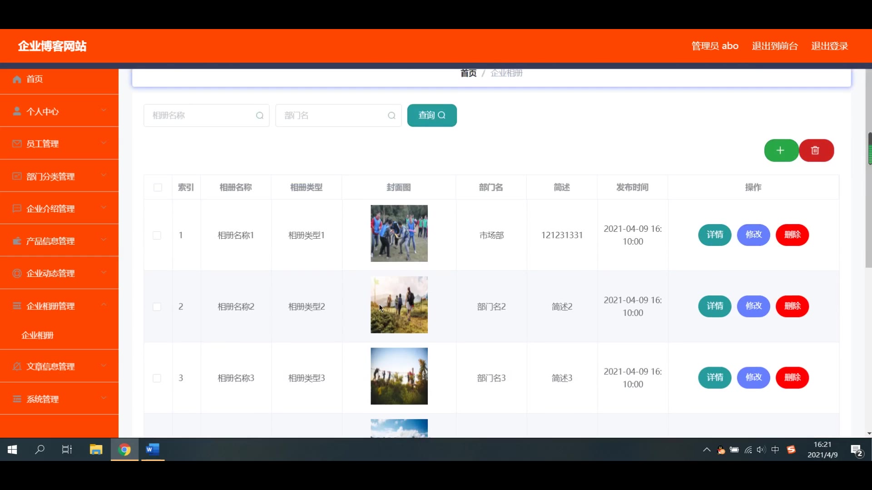Click search icon in 相册名称 field
This screenshot has height=490, width=872.
pos(259,116)
